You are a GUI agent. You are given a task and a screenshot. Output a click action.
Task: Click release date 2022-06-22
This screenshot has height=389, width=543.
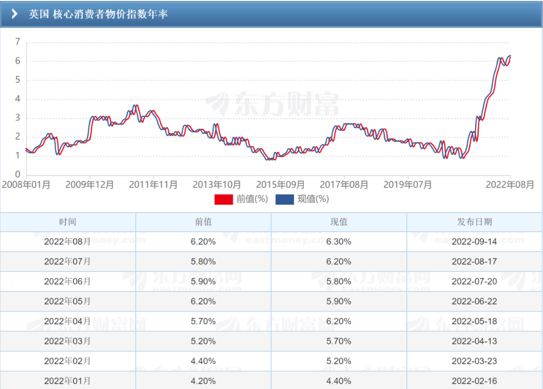coord(475,302)
